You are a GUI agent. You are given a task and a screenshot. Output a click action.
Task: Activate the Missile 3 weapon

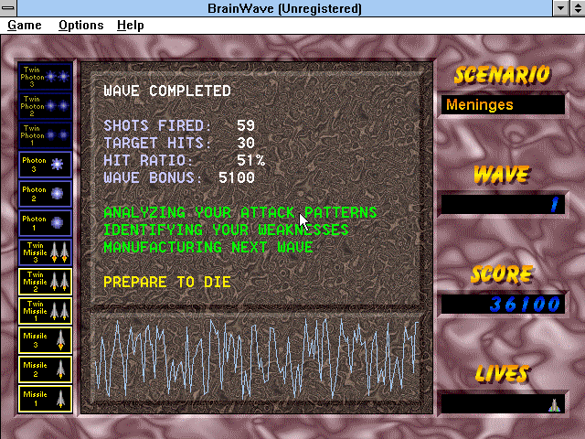pyautogui.click(x=45, y=340)
